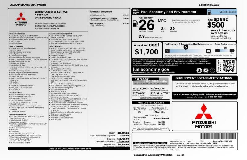Click Total MSRP '$34,910.00'
This screenshot has width=247, height=160.
(x=123, y=144)
